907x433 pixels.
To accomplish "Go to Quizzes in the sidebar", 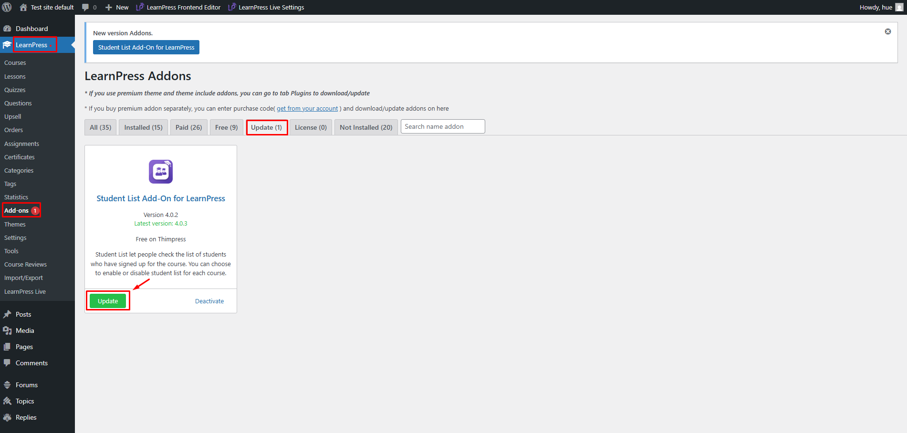I will pyautogui.click(x=15, y=90).
